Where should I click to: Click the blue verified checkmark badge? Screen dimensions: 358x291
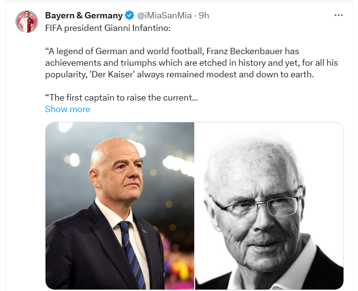pos(130,15)
